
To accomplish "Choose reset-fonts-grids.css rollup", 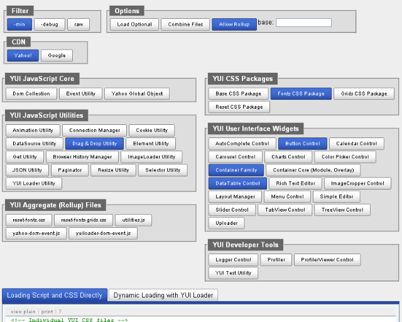I will pos(84,220).
